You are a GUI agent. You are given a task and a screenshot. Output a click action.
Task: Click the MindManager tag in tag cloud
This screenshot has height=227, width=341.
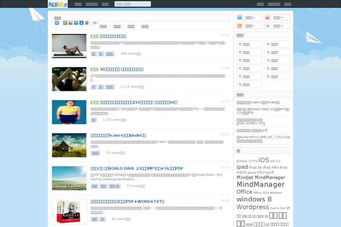click(260, 184)
